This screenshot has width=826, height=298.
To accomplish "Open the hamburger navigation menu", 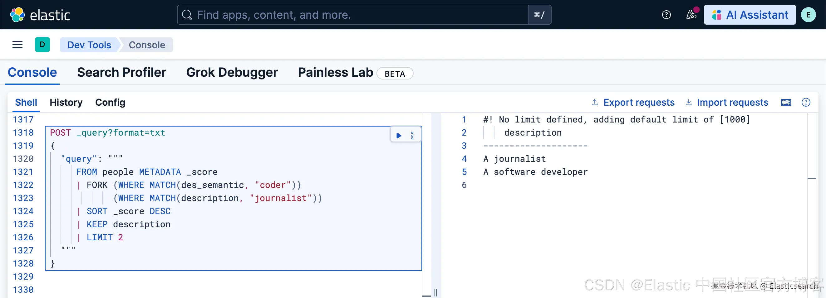I will tap(17, 45).
